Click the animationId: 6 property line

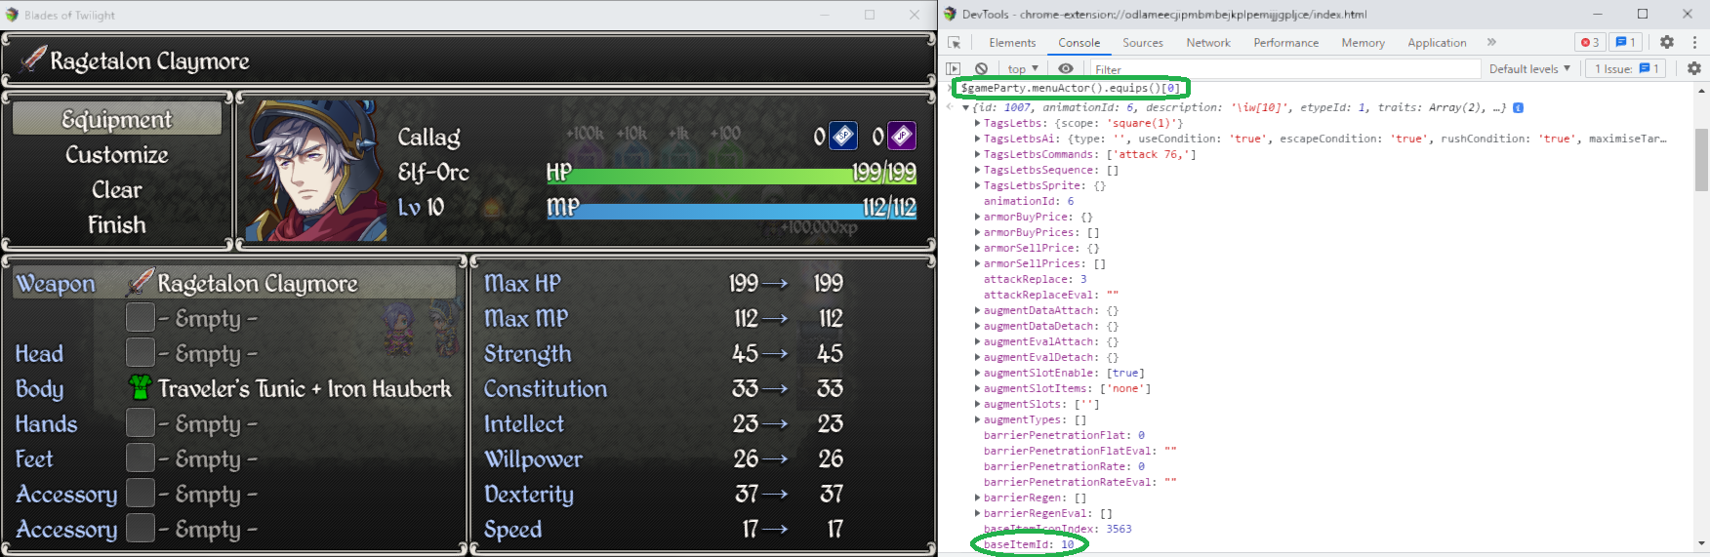click(x=1029, y=201)
